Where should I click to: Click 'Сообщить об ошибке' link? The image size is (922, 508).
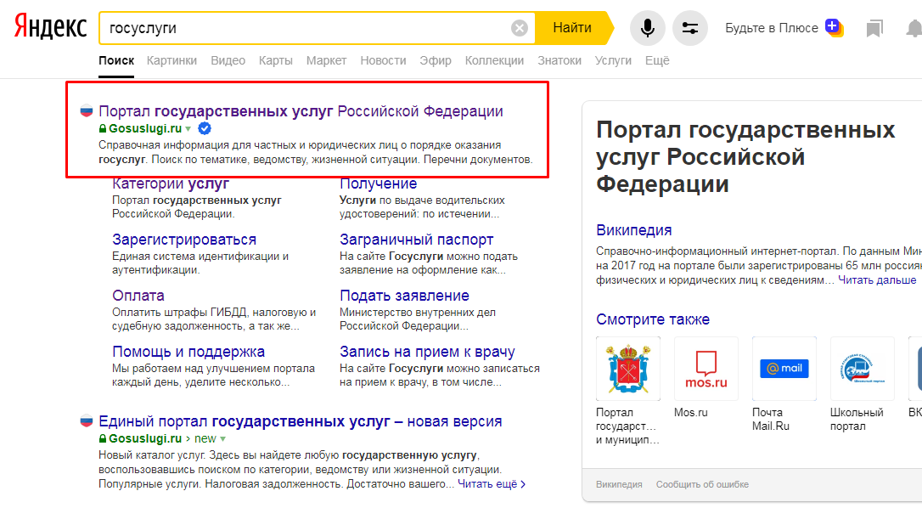coord(702,484)
